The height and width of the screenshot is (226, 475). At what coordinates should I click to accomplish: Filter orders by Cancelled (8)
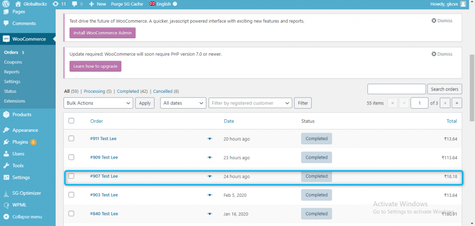166,91
